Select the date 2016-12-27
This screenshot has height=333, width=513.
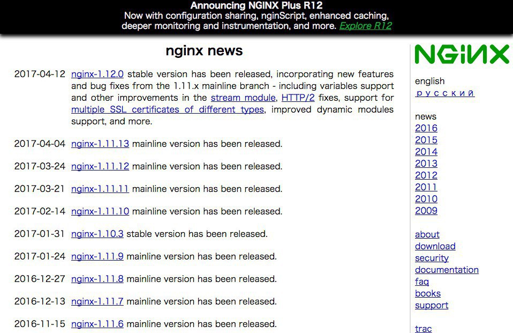tap(40, 279)
